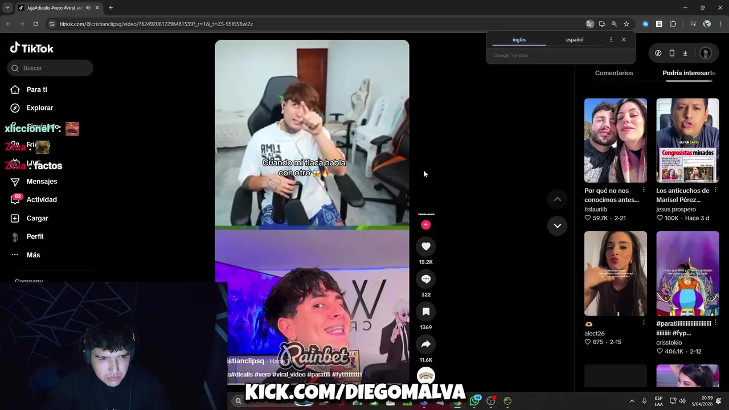This screenshot has width=729, height=410.
Task: Open options for the crisstokio video
Action: click(715, 322)
